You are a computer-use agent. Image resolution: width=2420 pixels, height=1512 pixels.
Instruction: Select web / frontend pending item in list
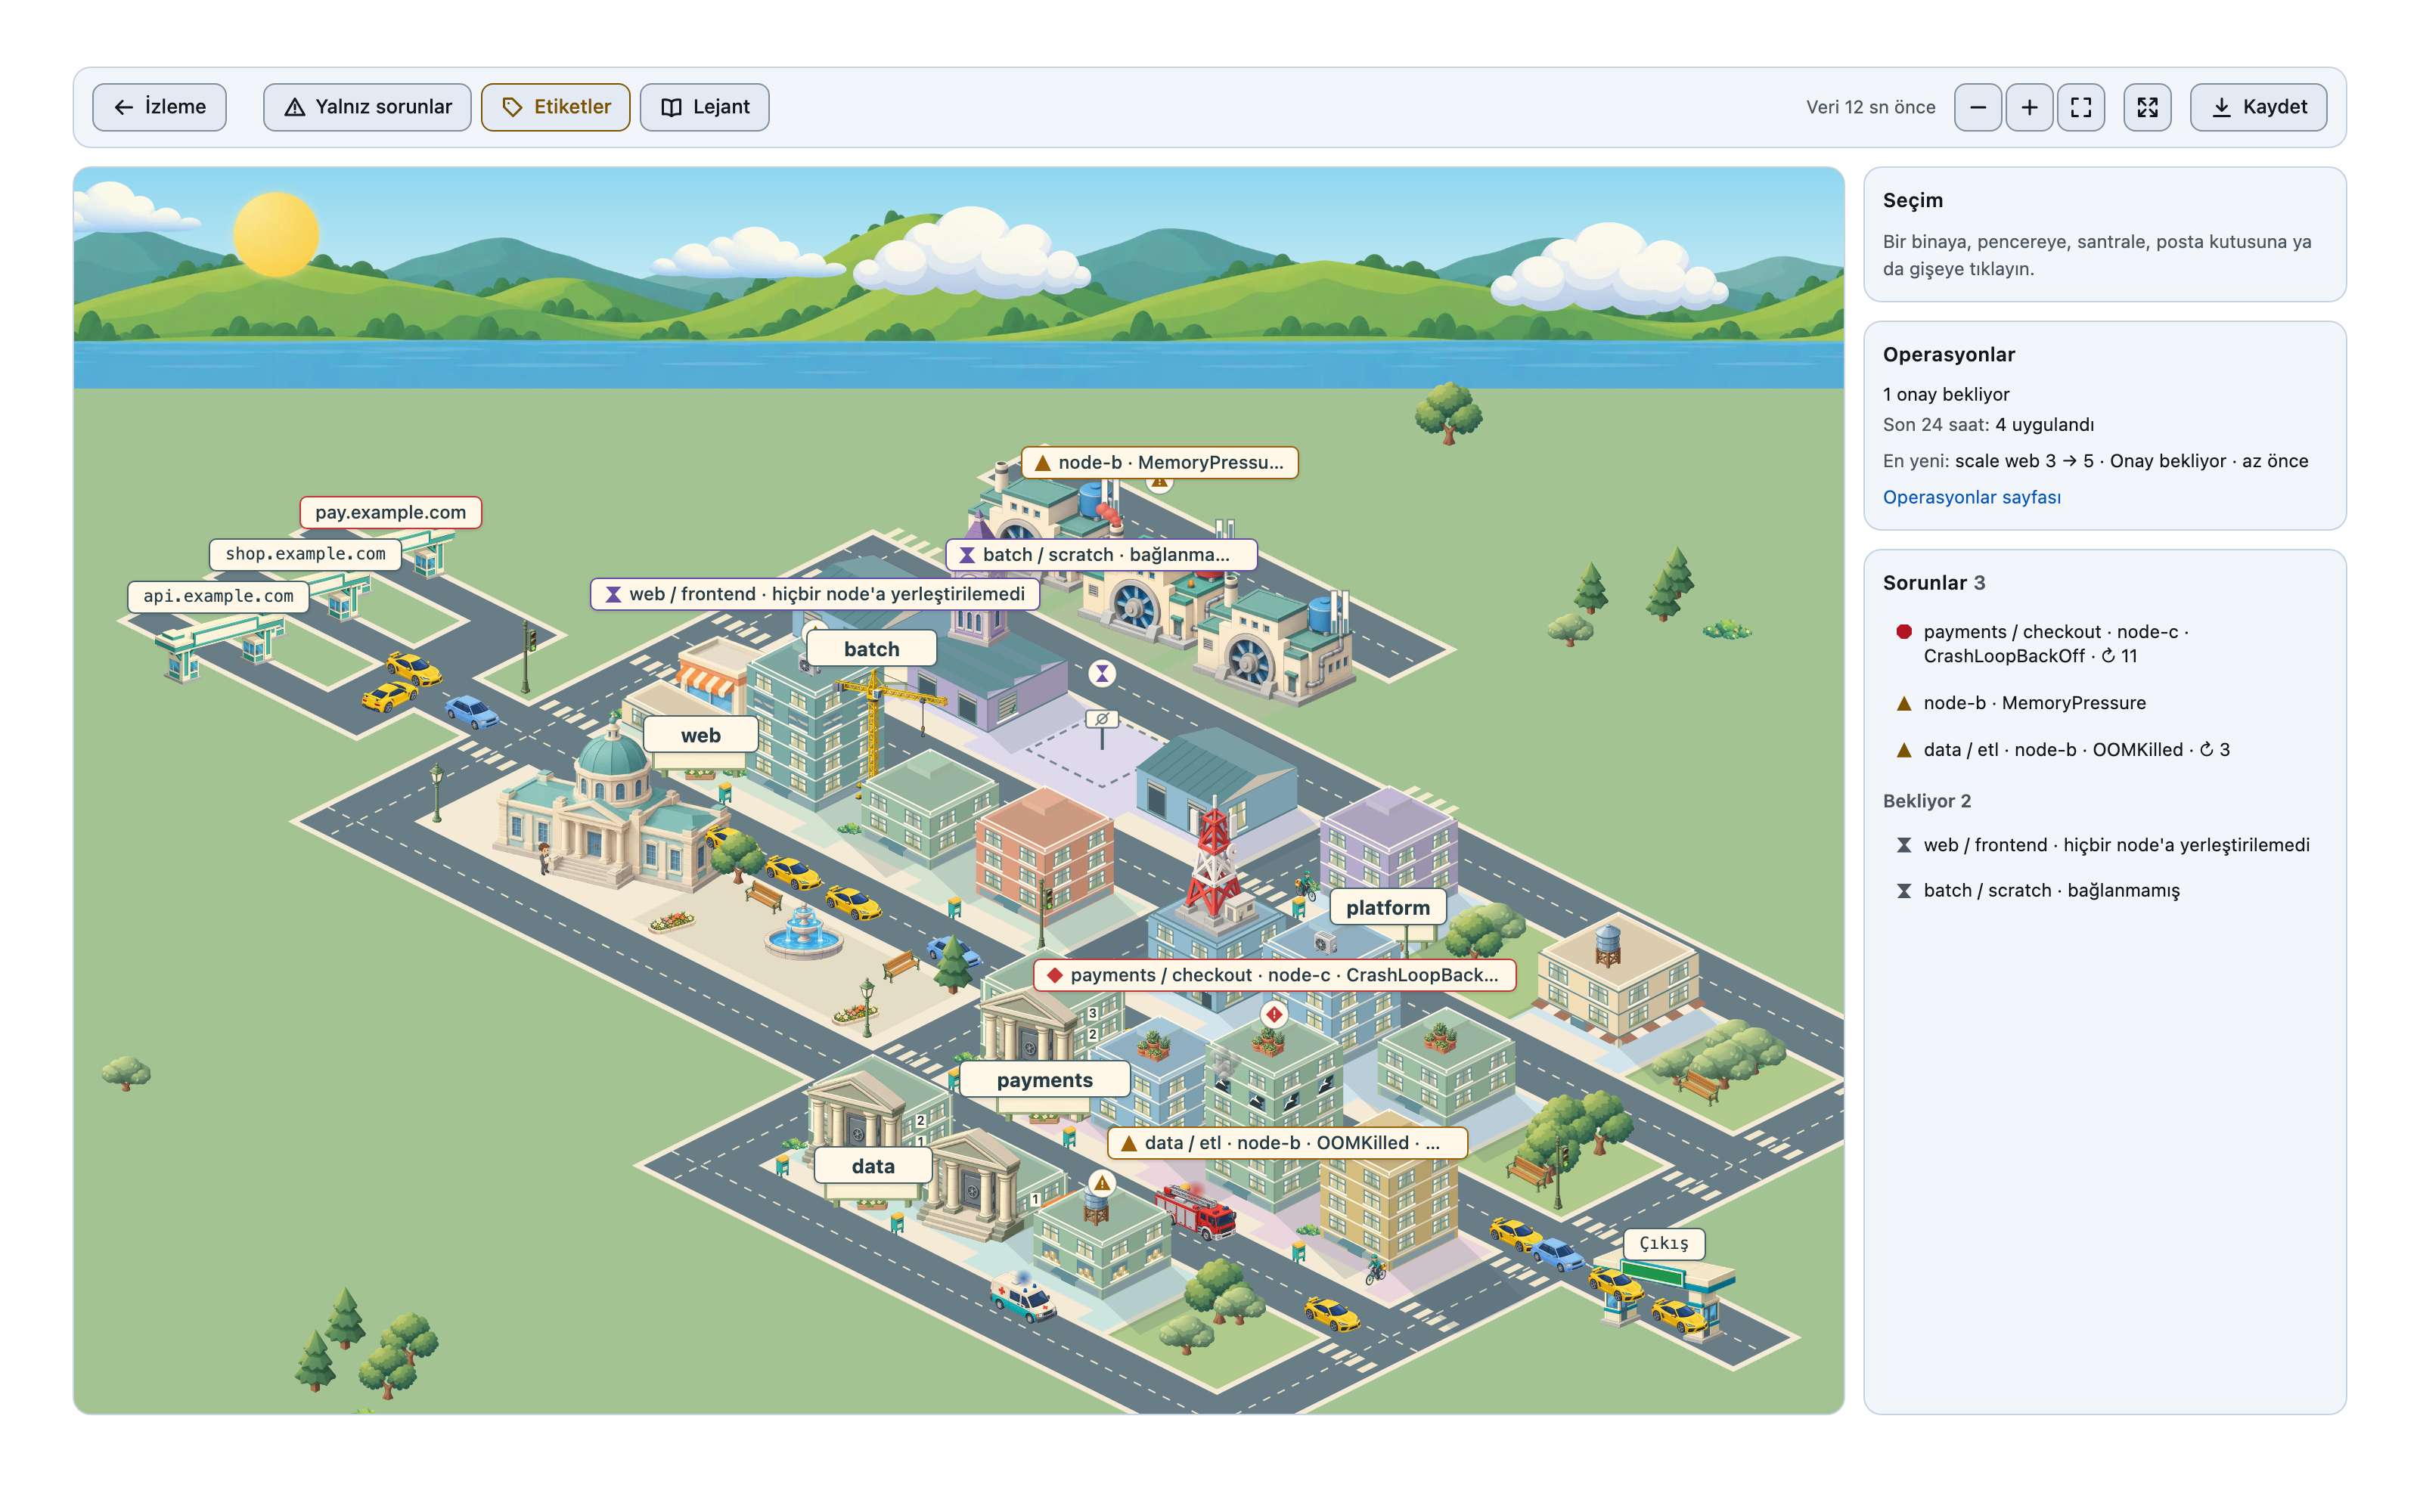2103,845
